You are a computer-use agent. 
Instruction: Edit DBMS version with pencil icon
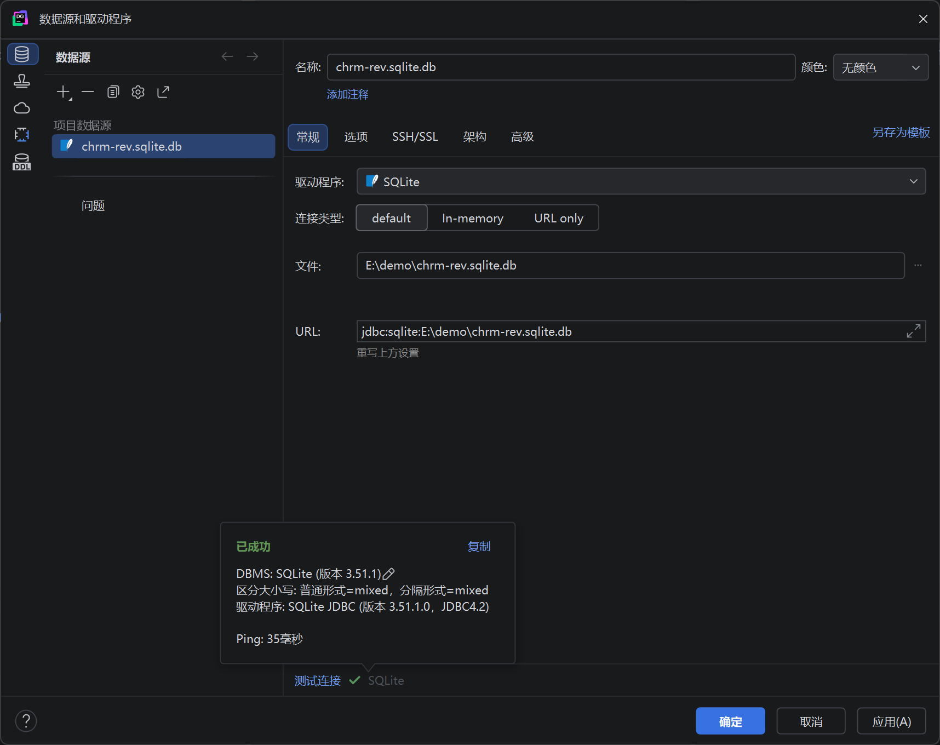pos(388,574)
